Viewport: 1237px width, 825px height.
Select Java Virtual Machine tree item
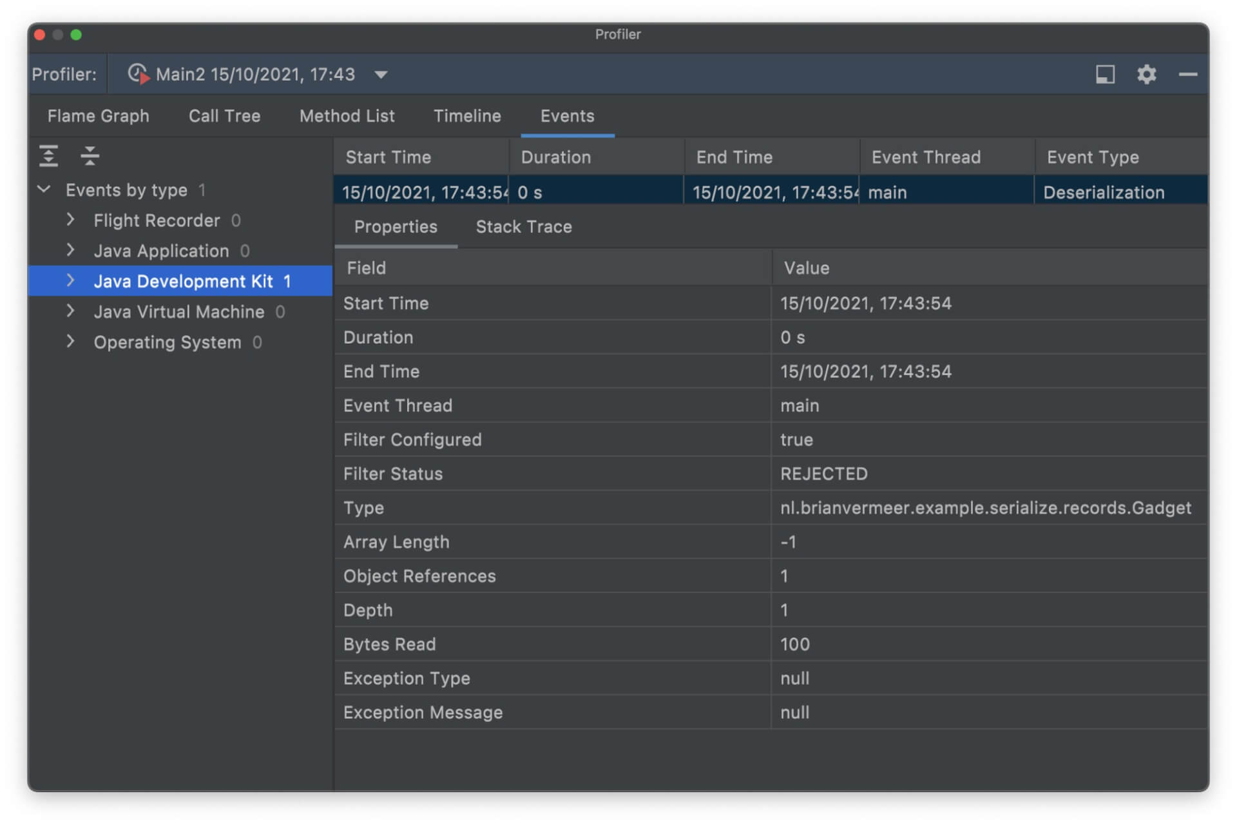coord(179,312)
